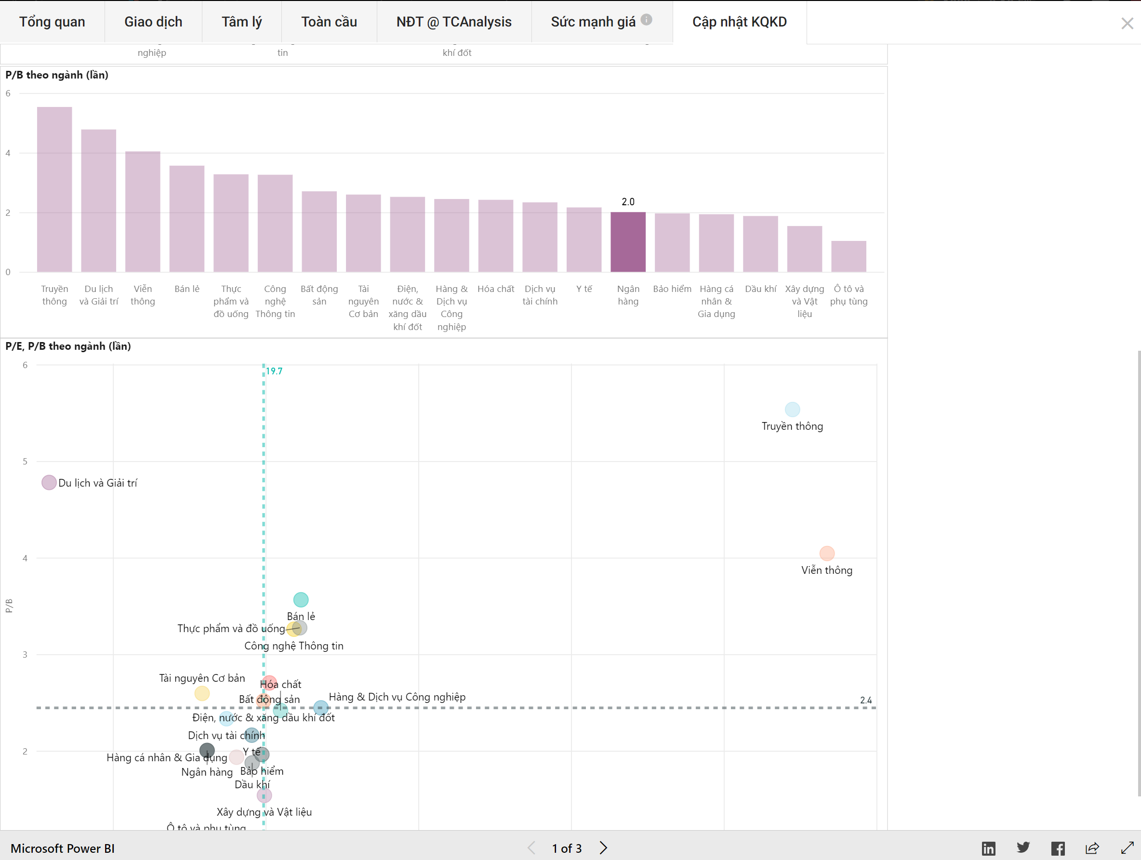This screenshot has width=1141, height=860.
Task: Select the Hóa chất P/B bar
Action: (496, 236)
